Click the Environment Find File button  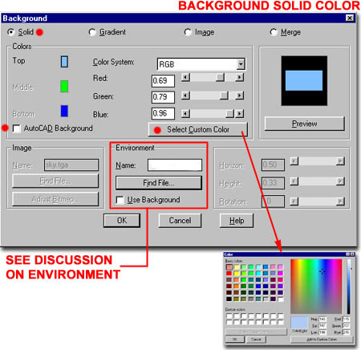click(159, 183)
